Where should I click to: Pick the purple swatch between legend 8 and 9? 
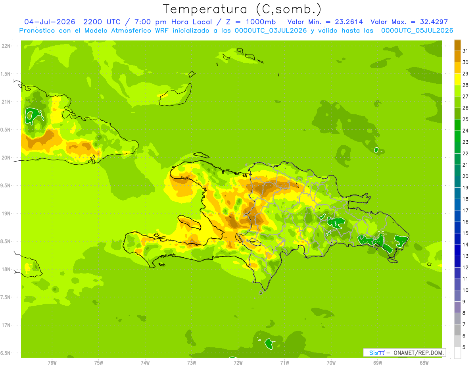[x=457, y=307]
